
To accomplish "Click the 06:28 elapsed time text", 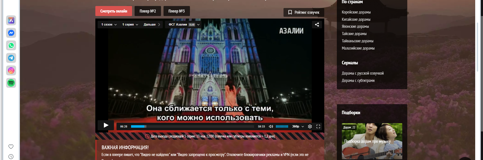I will pos(124,126).
